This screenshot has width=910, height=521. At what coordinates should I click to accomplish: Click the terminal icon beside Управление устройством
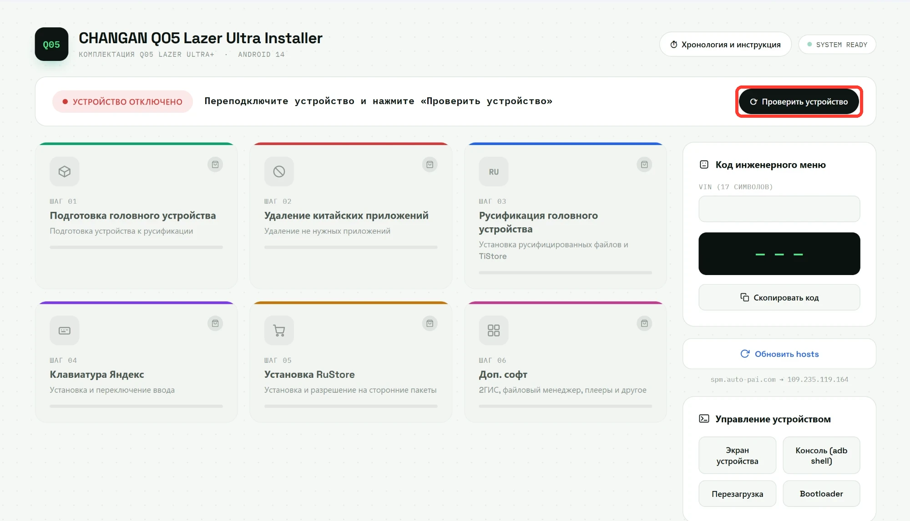(x=704, y=419)
